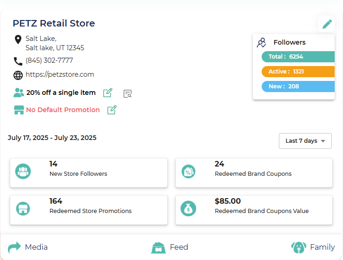
Task: Click the globe website icon
Action: pos(18,75)
